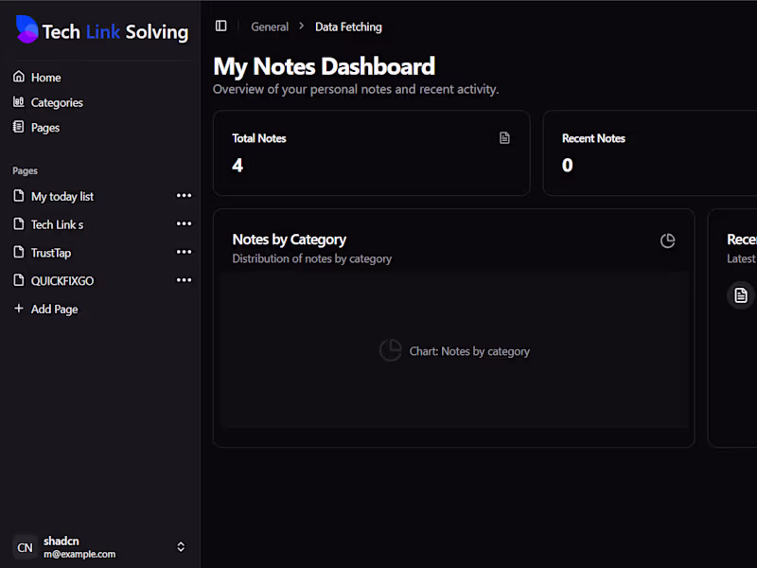Select the page icon next to TrustTap
The height and width of the screenshot is (568, 757).
click(x=19, y=252)
